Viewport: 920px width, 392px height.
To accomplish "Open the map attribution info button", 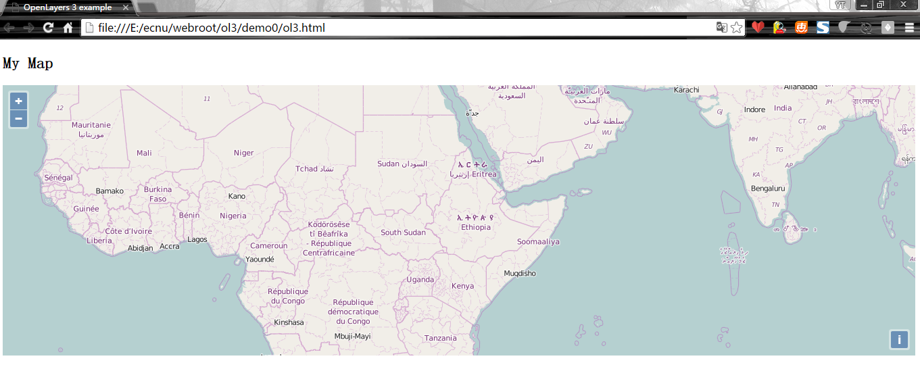I will [899, 339].
